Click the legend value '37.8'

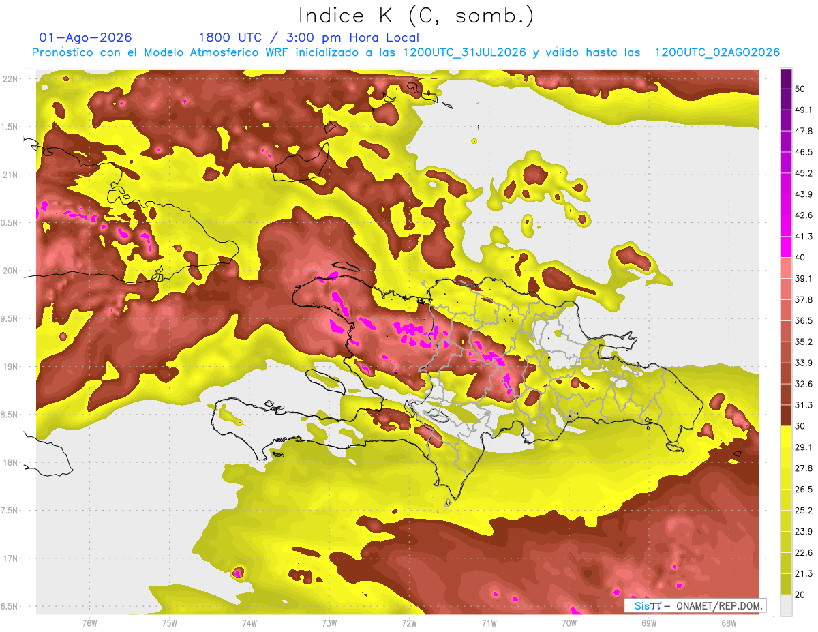tap(804, 299)
